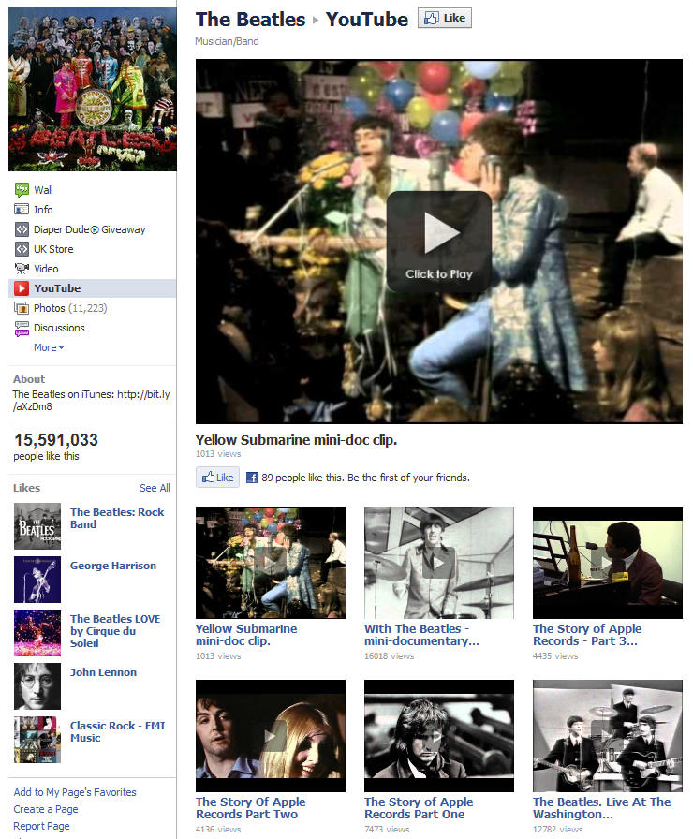Click the large Yellow Submarine mini-doc clip title
693x839 pixels.
[296, 440]
